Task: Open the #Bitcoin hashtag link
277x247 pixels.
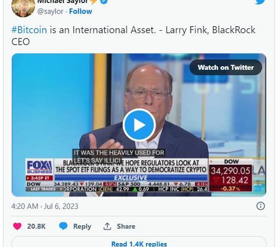Action: click(29, 30)
